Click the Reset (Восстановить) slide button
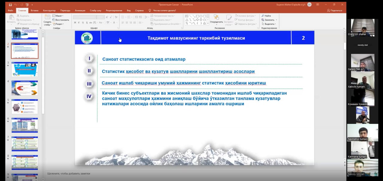 (x=61, y=20)
